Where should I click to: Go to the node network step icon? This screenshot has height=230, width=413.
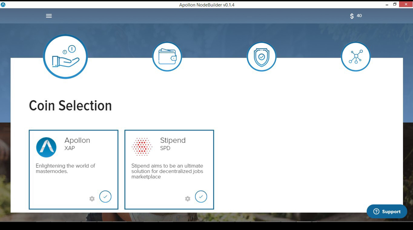(356, 57)
